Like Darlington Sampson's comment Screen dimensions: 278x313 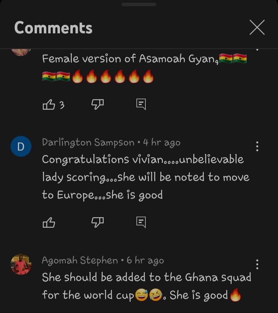[x=49, y=222]
